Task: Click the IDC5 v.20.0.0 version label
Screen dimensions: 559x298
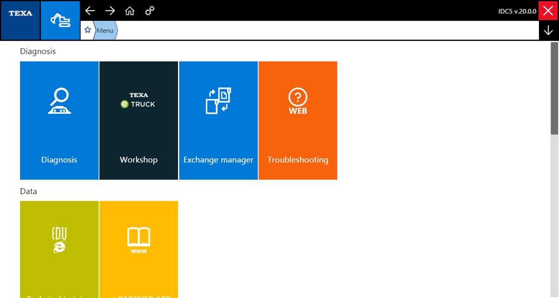Action: coord(517,11)
